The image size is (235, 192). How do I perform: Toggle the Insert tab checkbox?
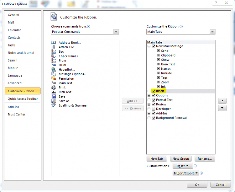(x=154, y=91)
